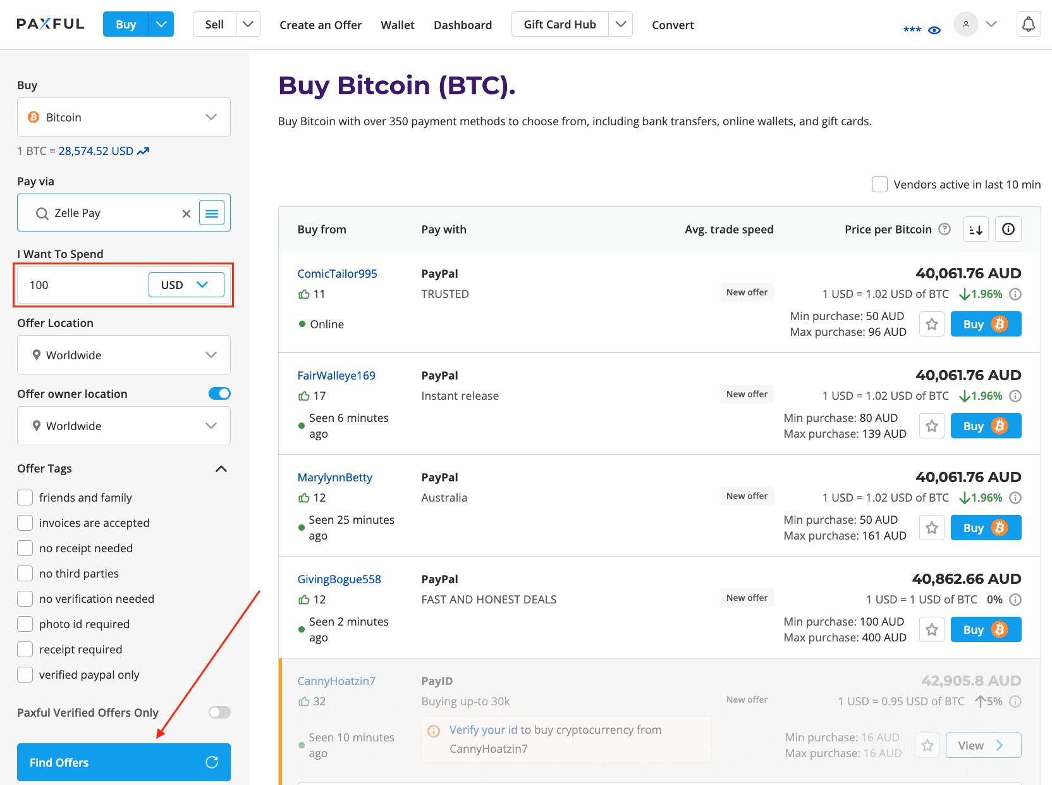Toggle balance visibility eye icon
The width and height of the screenshot is (1052, 785).
click(x=934, y=30)
